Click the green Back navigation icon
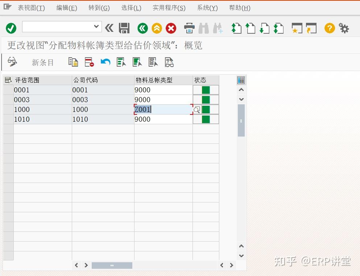The height and width of the screenshot is (276, 360). pos(142,28)
